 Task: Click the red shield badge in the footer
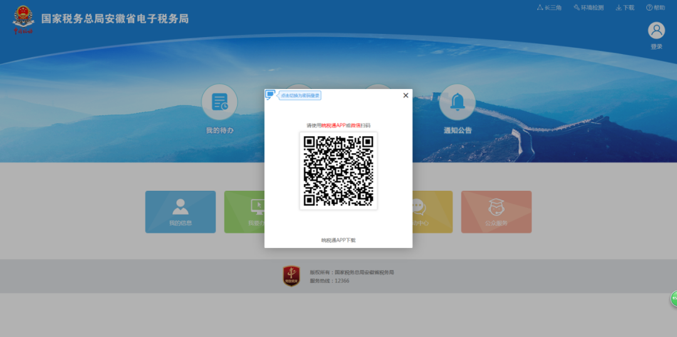point(291,276)
